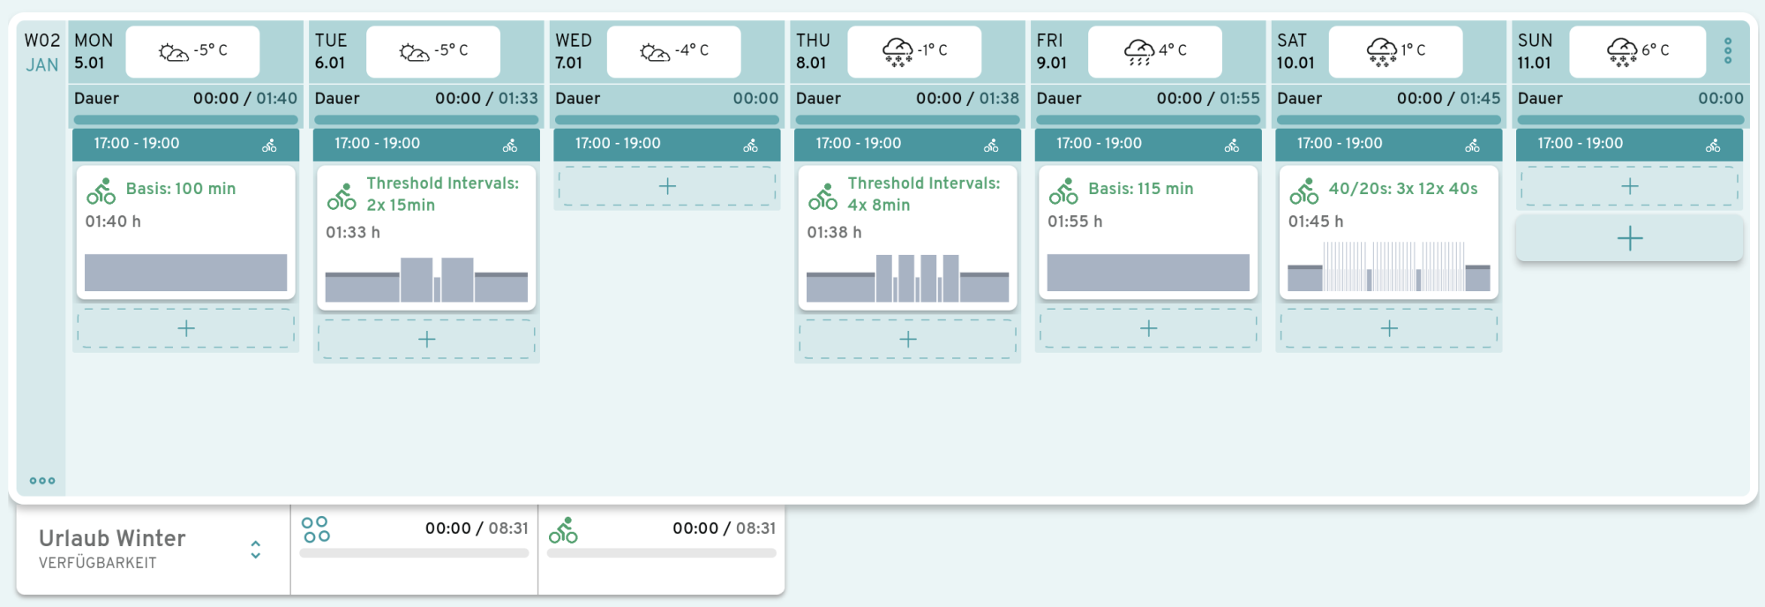The width and height of the screenshot is (1765, 607).
Task: Add a workout to Wednesday's empty slot
Action: pyautogui.click(x=667, y=186)
